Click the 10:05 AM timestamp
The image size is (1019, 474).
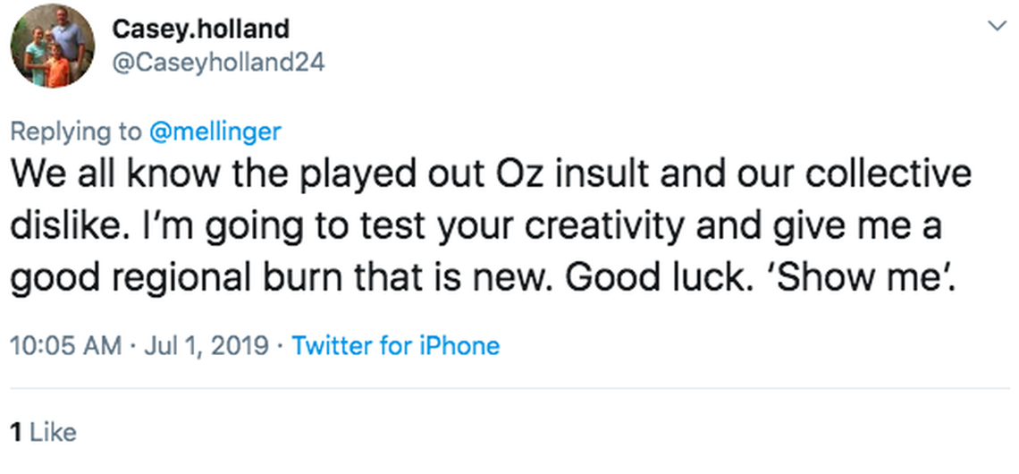65,345
